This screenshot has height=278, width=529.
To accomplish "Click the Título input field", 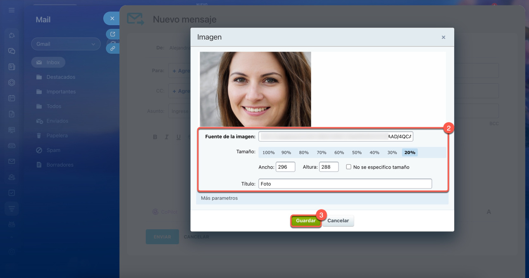I will tap(345, 184).
